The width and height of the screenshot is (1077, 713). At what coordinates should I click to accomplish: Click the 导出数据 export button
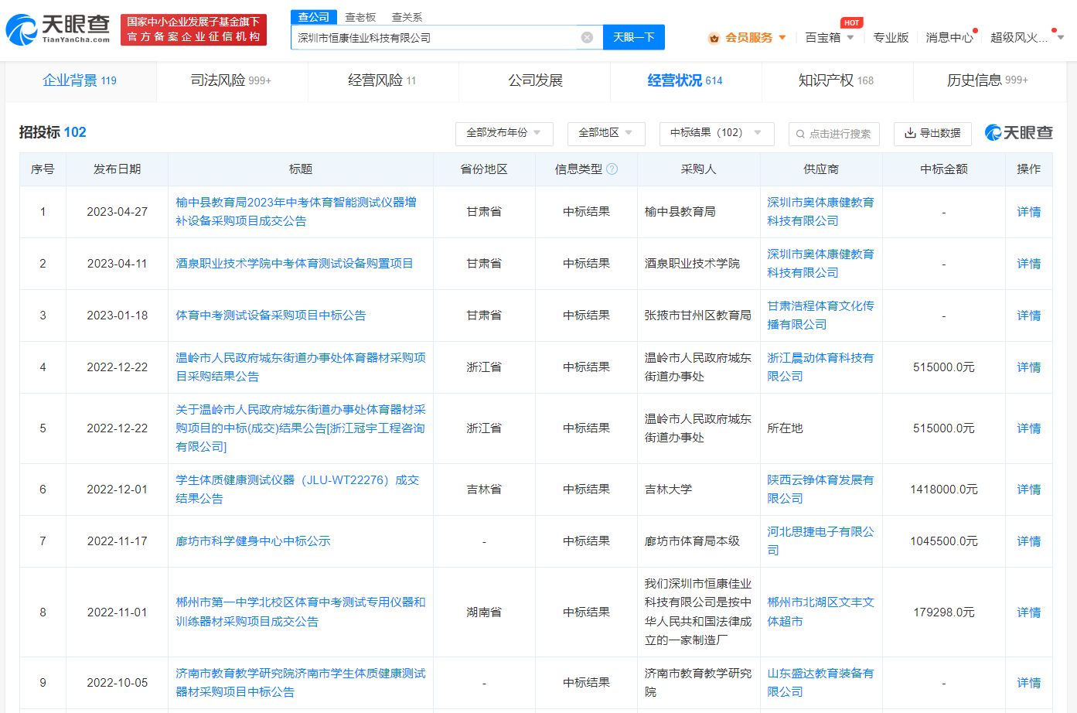coord(932,133)
